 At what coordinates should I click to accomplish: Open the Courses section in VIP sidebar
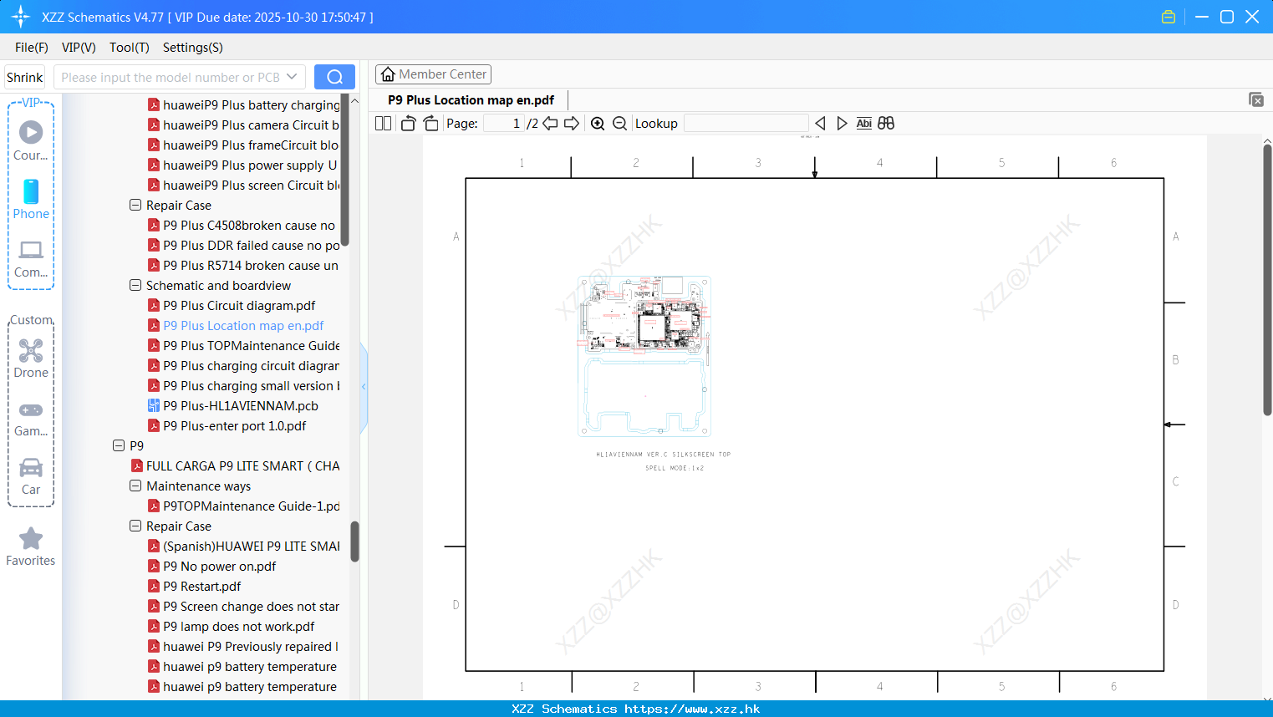[x=31, y=140]
